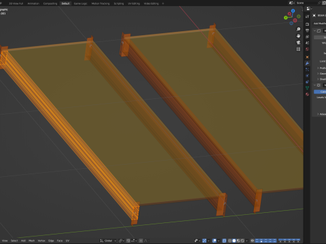Screen dimensions: 326x244
Task: Open the Render properties tab
Action: [x=307, y=24]
